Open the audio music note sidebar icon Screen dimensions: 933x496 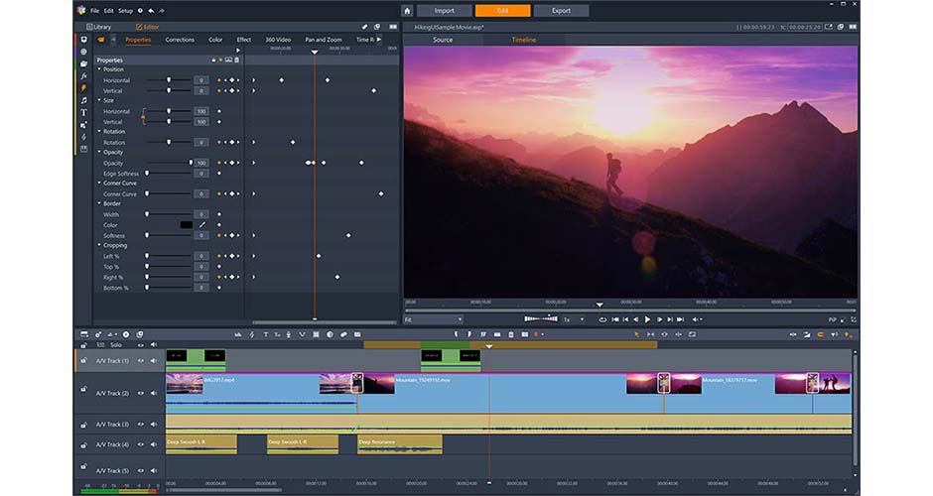83,100
